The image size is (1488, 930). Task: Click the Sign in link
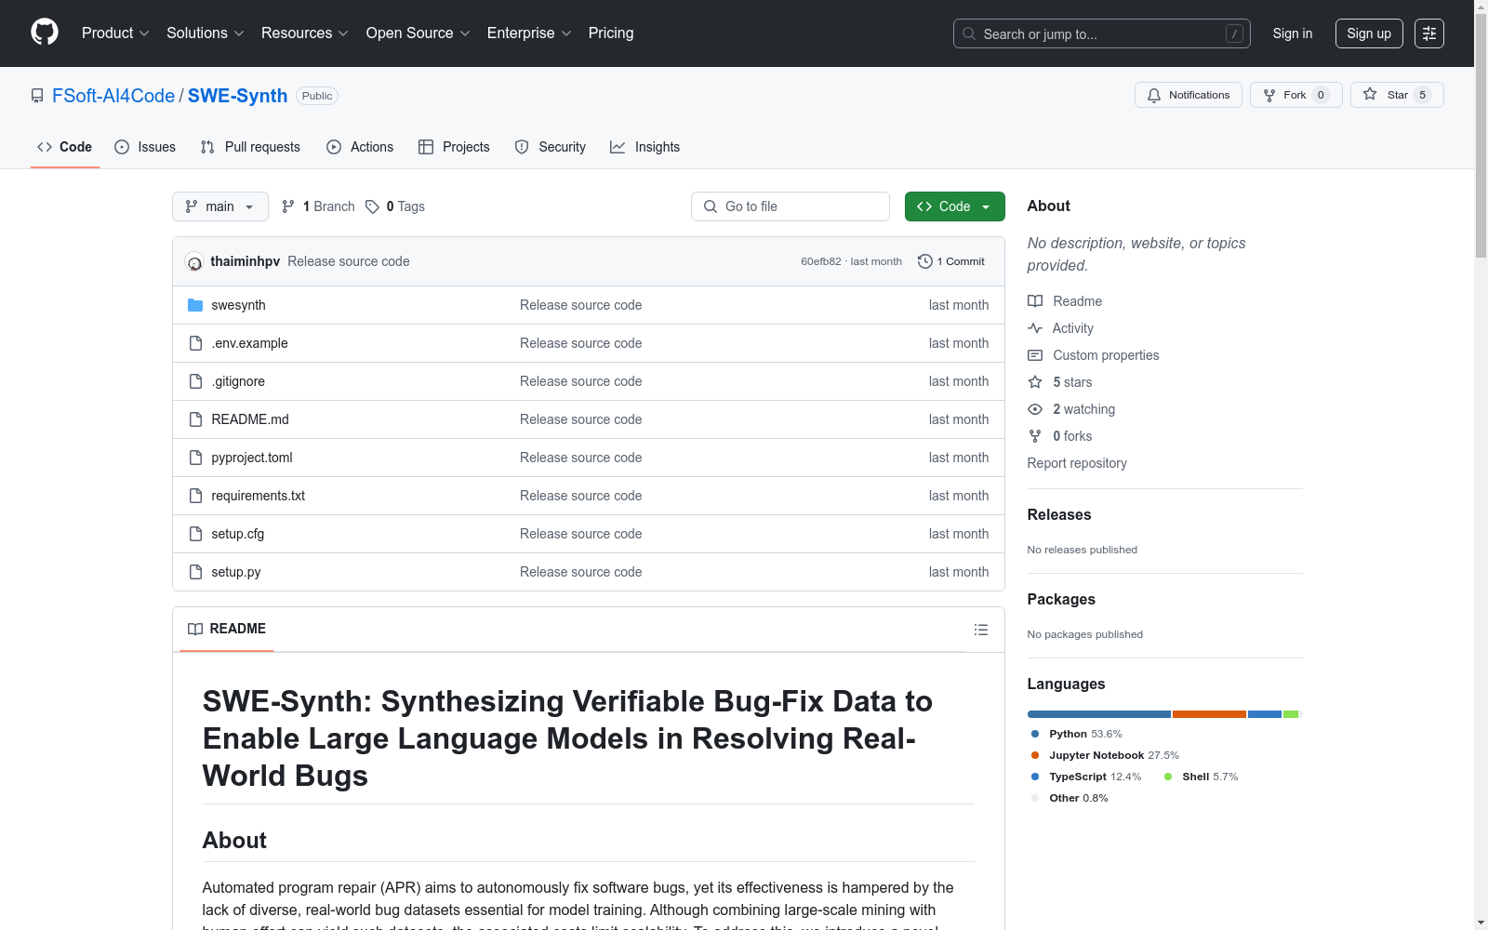point(1293,33)
